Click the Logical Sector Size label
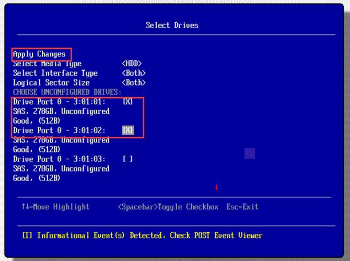The image size is (350, 261). [51, 83]
